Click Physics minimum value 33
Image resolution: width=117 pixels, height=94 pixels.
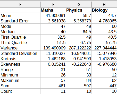point(79,75)
